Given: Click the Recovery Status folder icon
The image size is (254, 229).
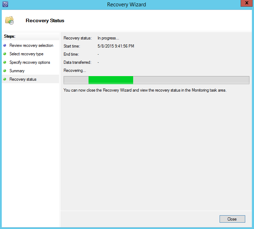Looking at the screenshot, I should tap(9, 20).
